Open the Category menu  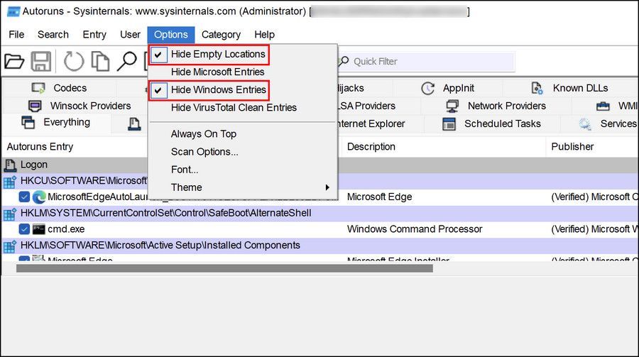click(221, 35)
